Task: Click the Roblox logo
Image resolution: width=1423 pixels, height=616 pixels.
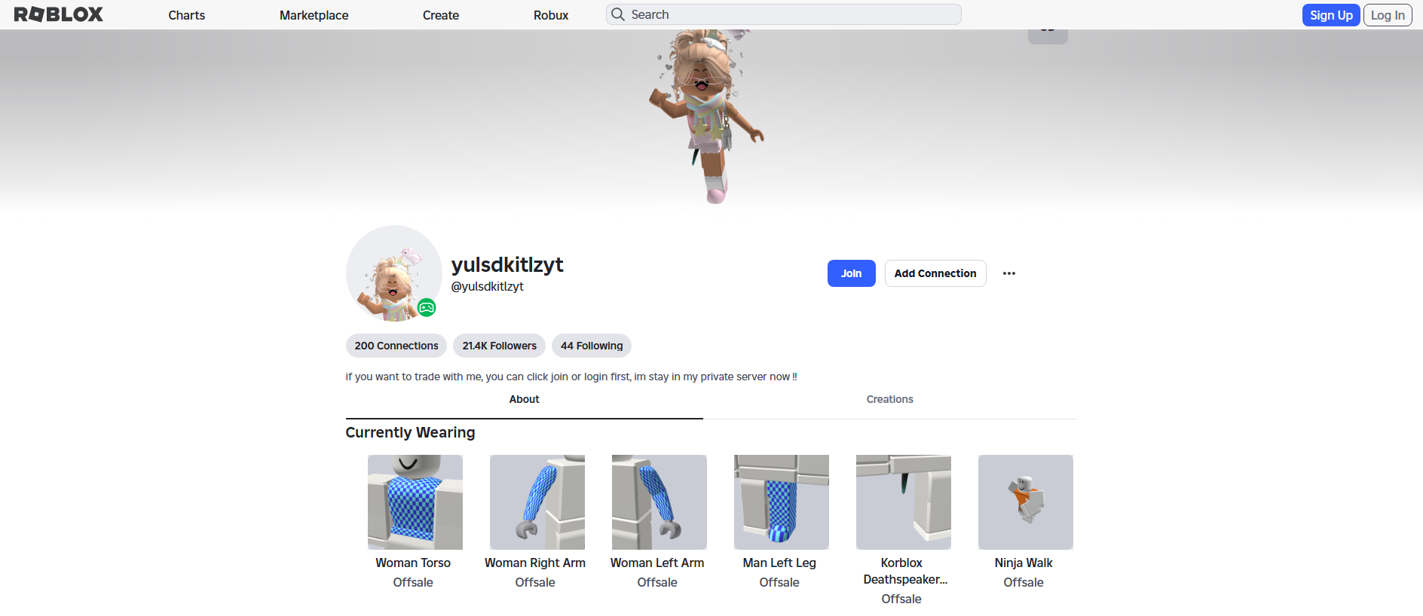Action: pyautogui.click(x=59, y=14)
